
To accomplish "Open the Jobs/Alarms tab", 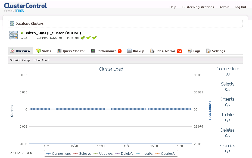I will coord(166,51).
